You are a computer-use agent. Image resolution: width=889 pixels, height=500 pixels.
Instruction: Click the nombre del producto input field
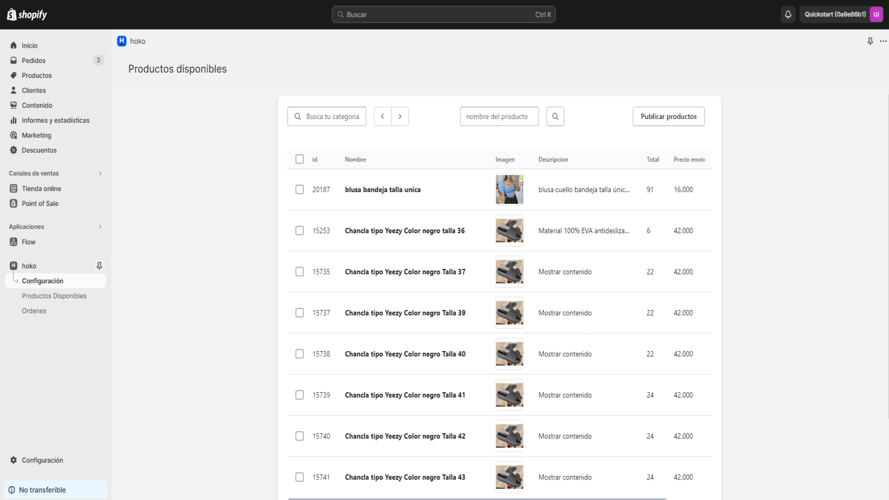coord(499,117)
